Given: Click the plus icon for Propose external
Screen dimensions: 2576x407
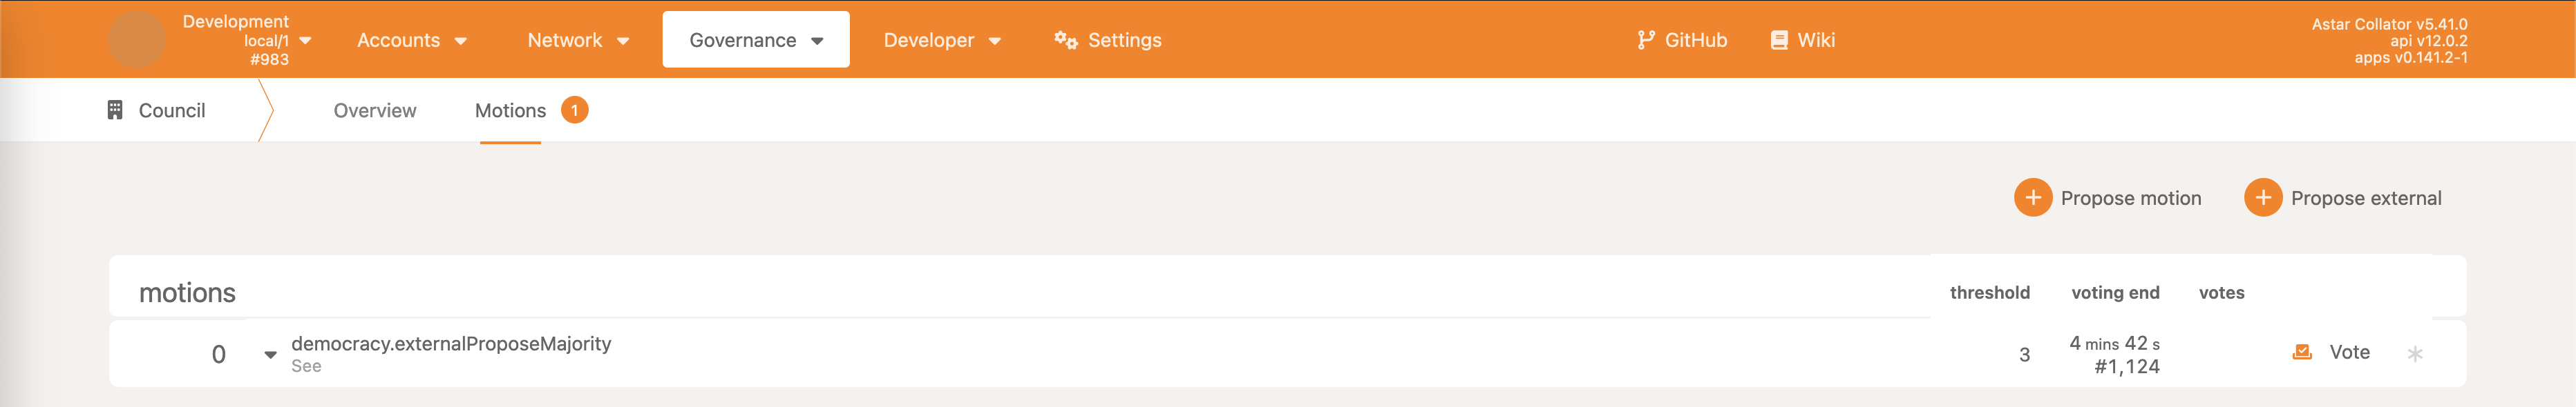Looking at the screenshot, I should pos(2262,197).
